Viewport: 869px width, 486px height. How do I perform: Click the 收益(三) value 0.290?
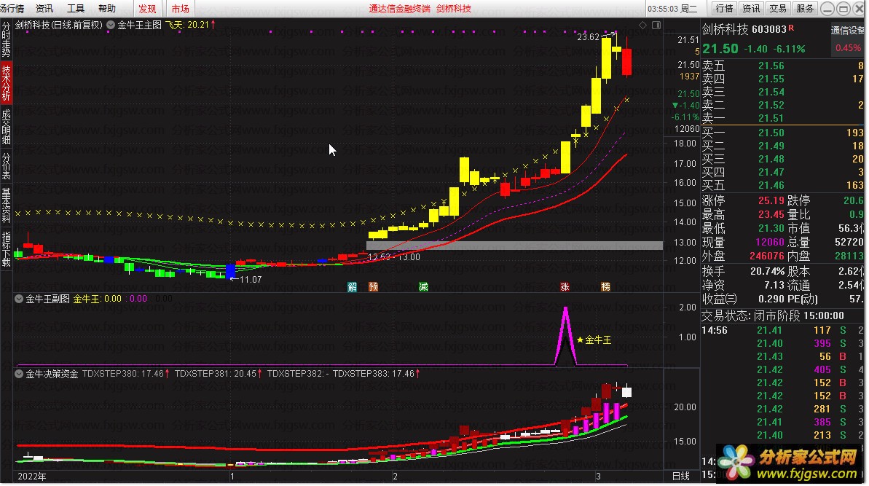(771, 299)
